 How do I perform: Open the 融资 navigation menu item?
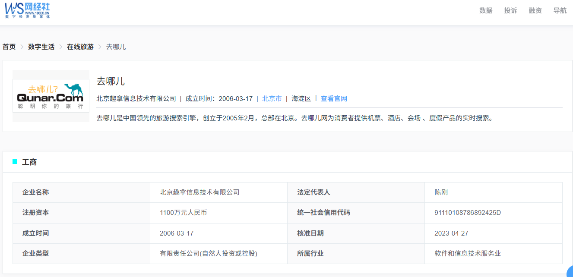[x=535, y=11]
